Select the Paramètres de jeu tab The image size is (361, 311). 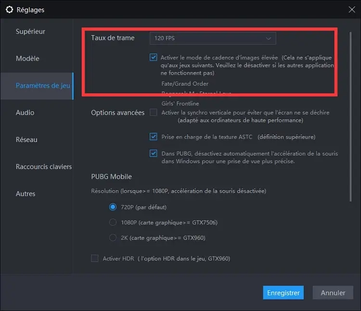point(43,86)
